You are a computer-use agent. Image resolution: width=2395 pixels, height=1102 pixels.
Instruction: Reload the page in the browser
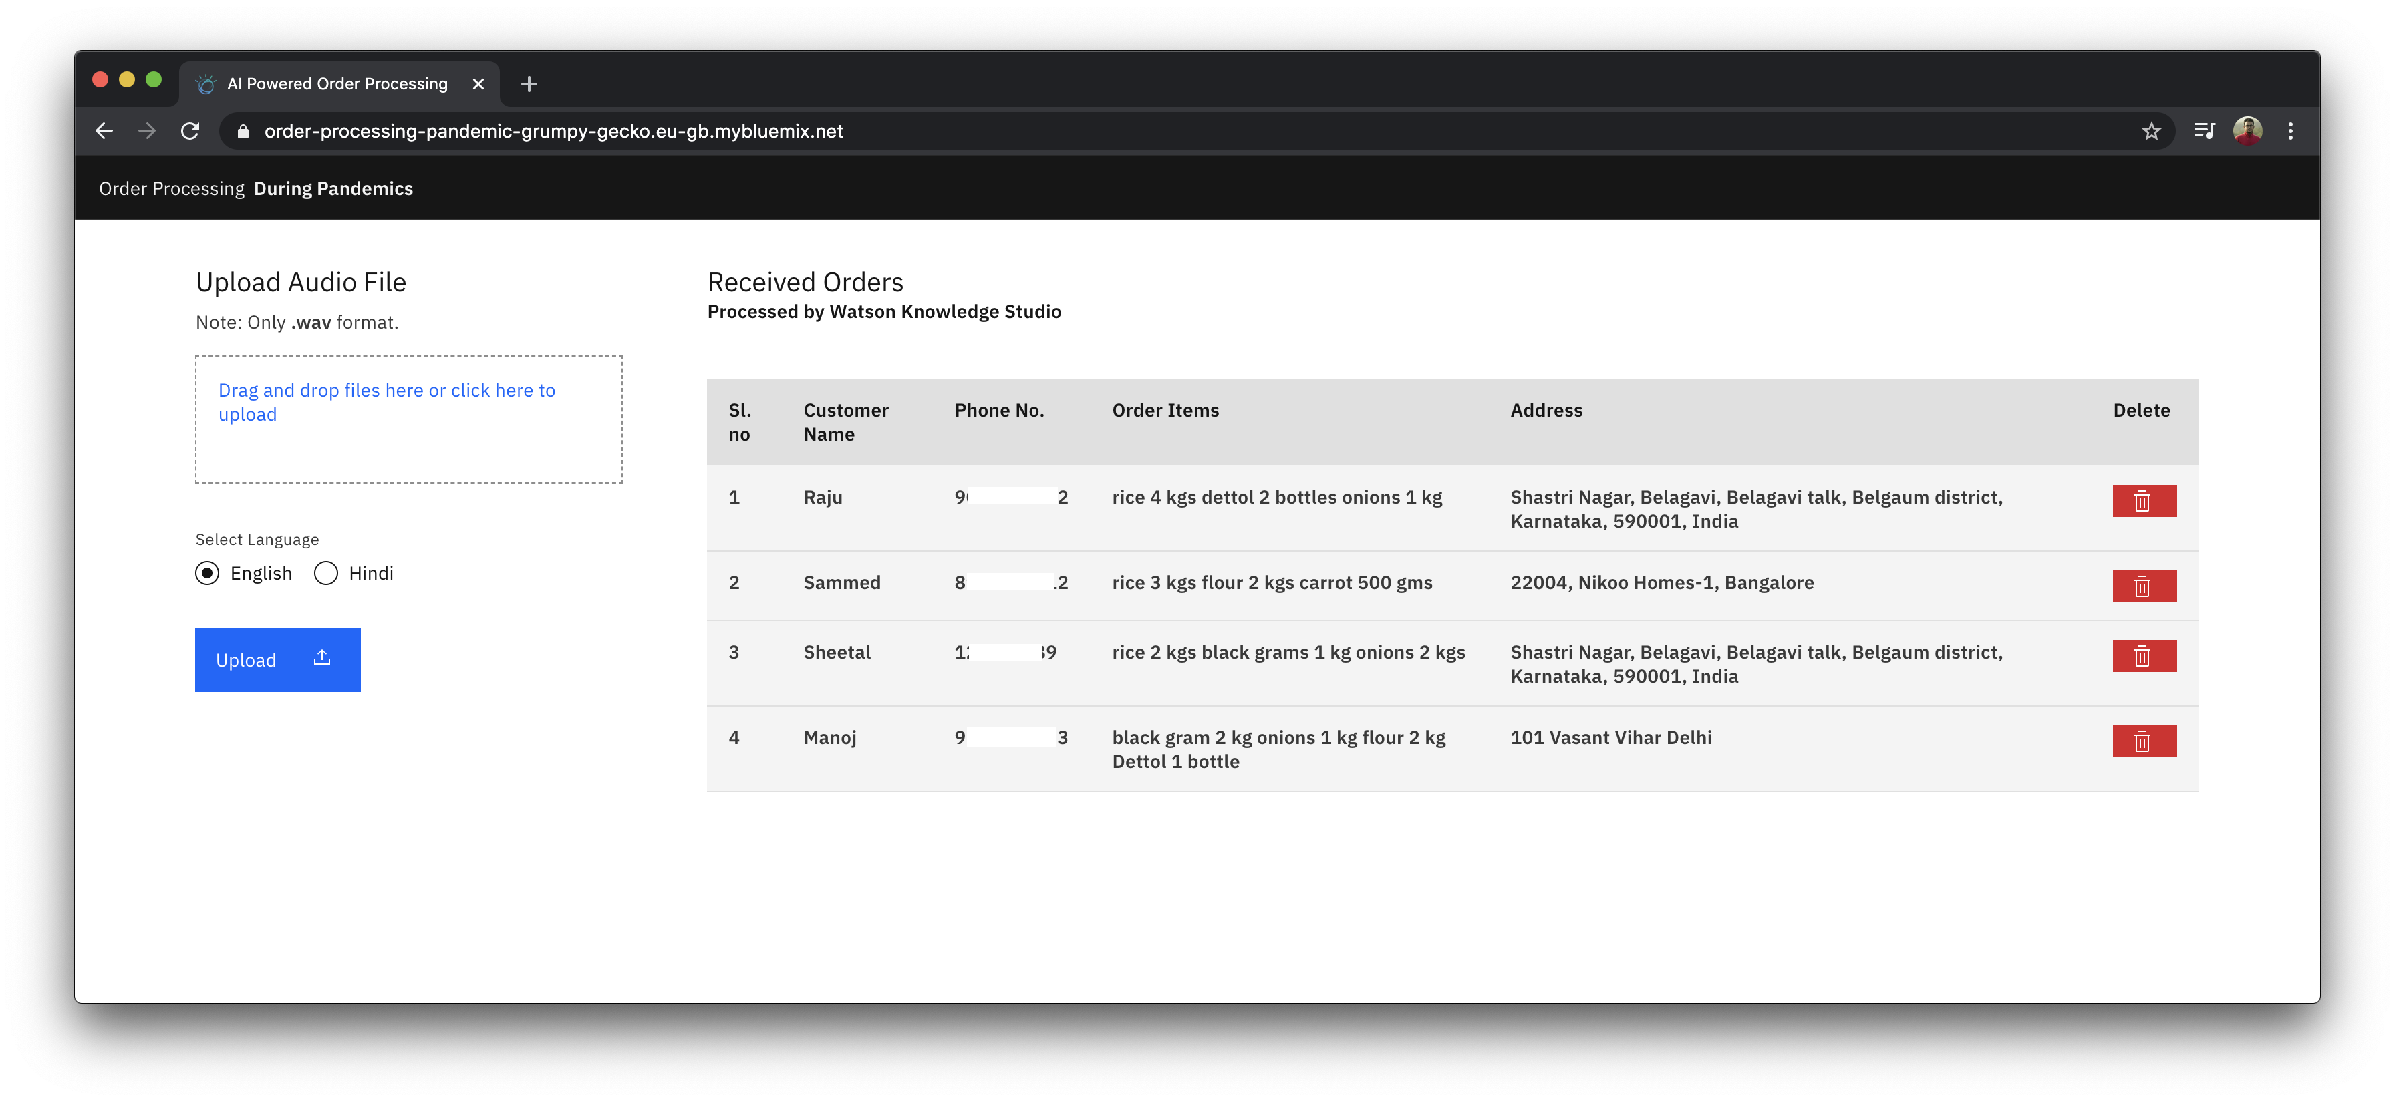[190, 132]
